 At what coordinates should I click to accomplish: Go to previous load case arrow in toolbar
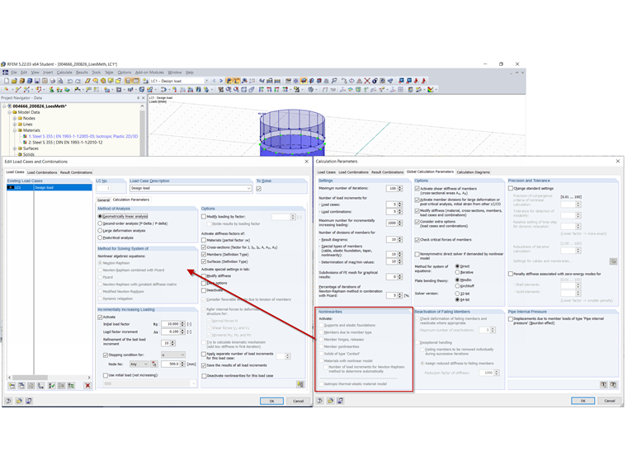point(214,81)
